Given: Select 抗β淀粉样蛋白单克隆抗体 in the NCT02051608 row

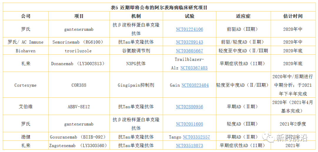Looking at the screenshot, I should coord(136,124).
